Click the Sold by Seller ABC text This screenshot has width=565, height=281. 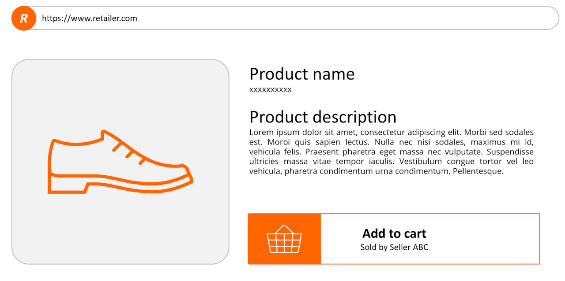coord(394,247)
